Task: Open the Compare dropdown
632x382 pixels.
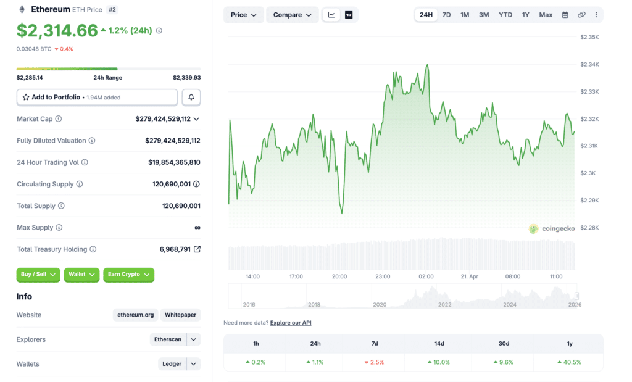Action: (291, 14)
